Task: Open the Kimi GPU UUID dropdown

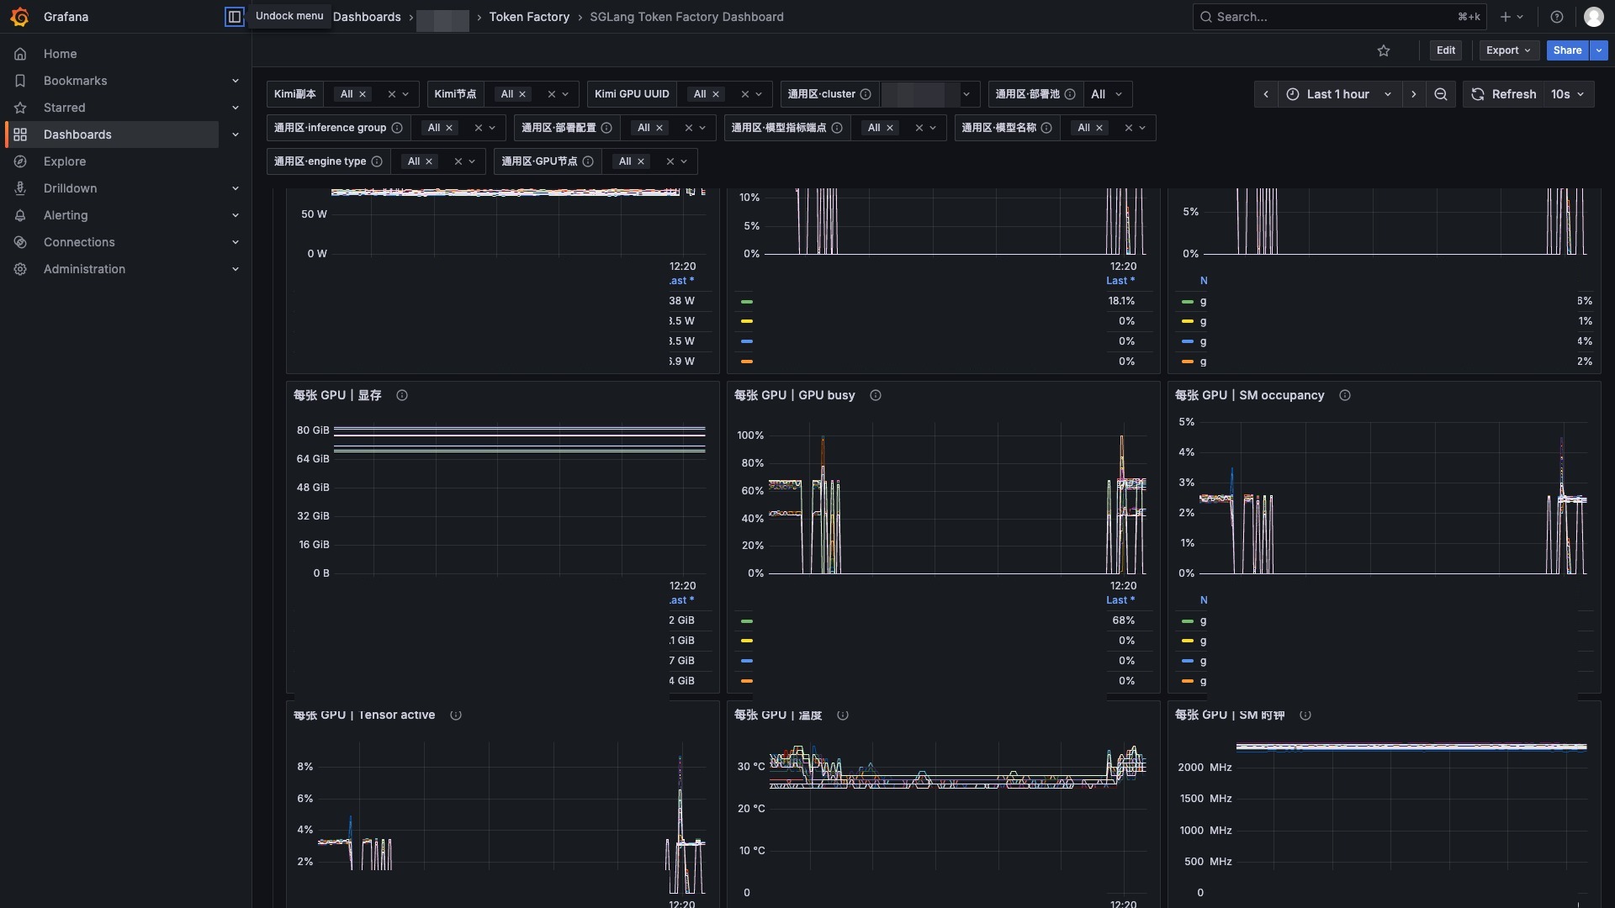Action: click(759, 94)
